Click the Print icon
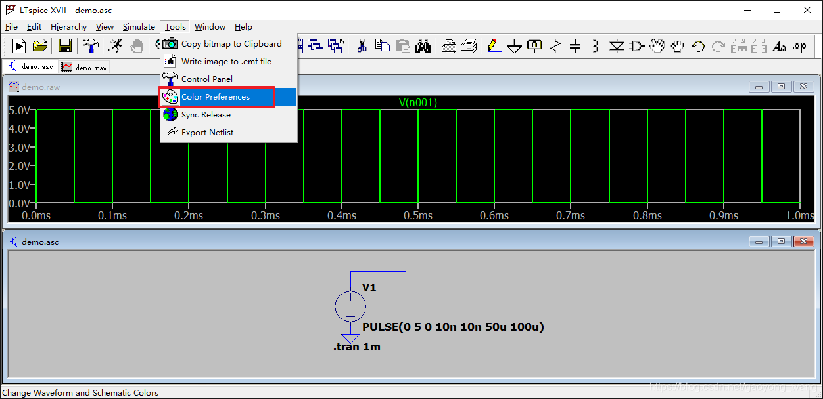Image resolution: width=823 pixels, height=399 pixels. coord(469,45)
